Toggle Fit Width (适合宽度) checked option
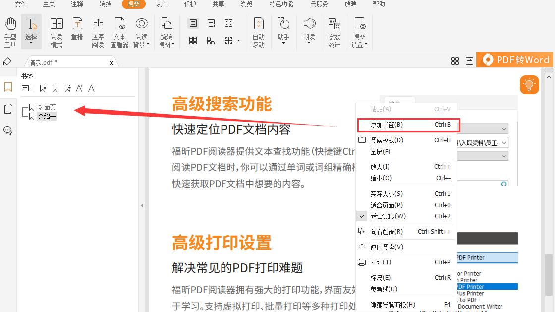555x312 pixels. coord(388,216)
